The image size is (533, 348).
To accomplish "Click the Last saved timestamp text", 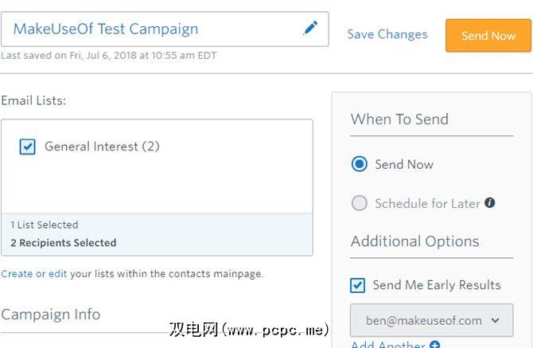I will [108, 56].
